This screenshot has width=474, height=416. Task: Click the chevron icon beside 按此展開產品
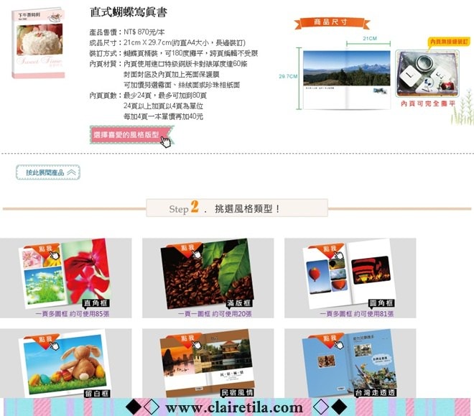point(71,172)
